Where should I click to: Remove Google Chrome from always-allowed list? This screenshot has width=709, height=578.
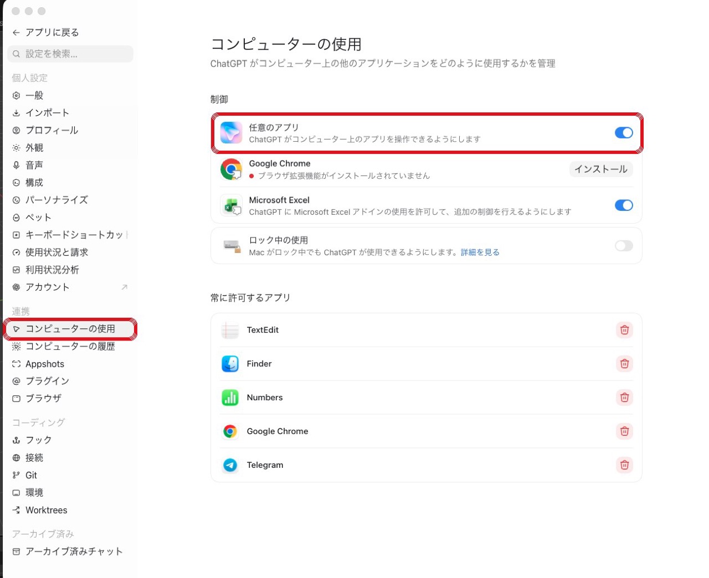pos(624,431)
